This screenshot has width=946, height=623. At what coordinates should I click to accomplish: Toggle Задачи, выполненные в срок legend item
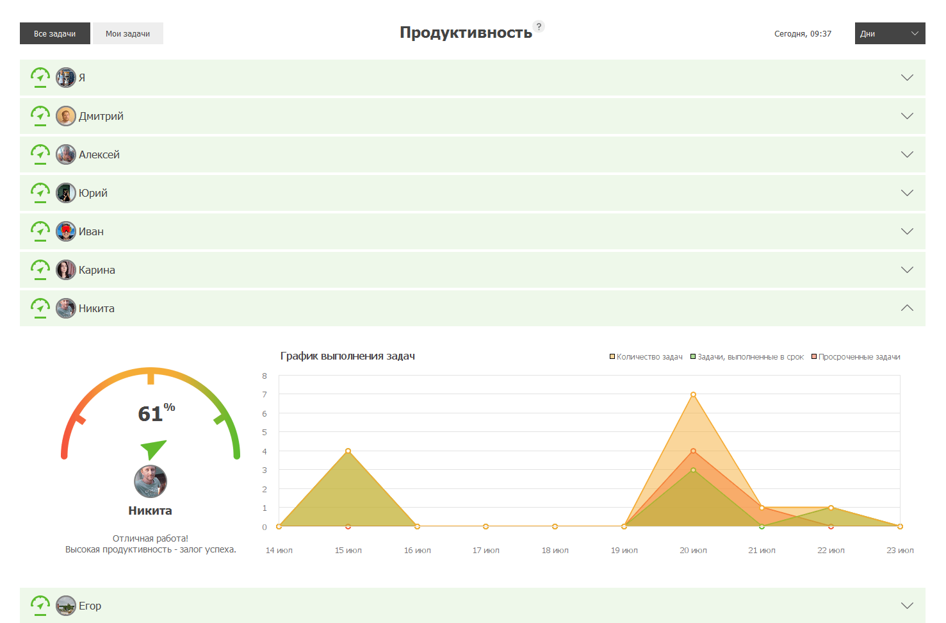[746, 357]
